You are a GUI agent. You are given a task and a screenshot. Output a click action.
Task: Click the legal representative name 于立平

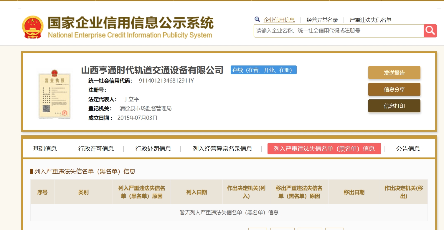(x=131, y=99)
